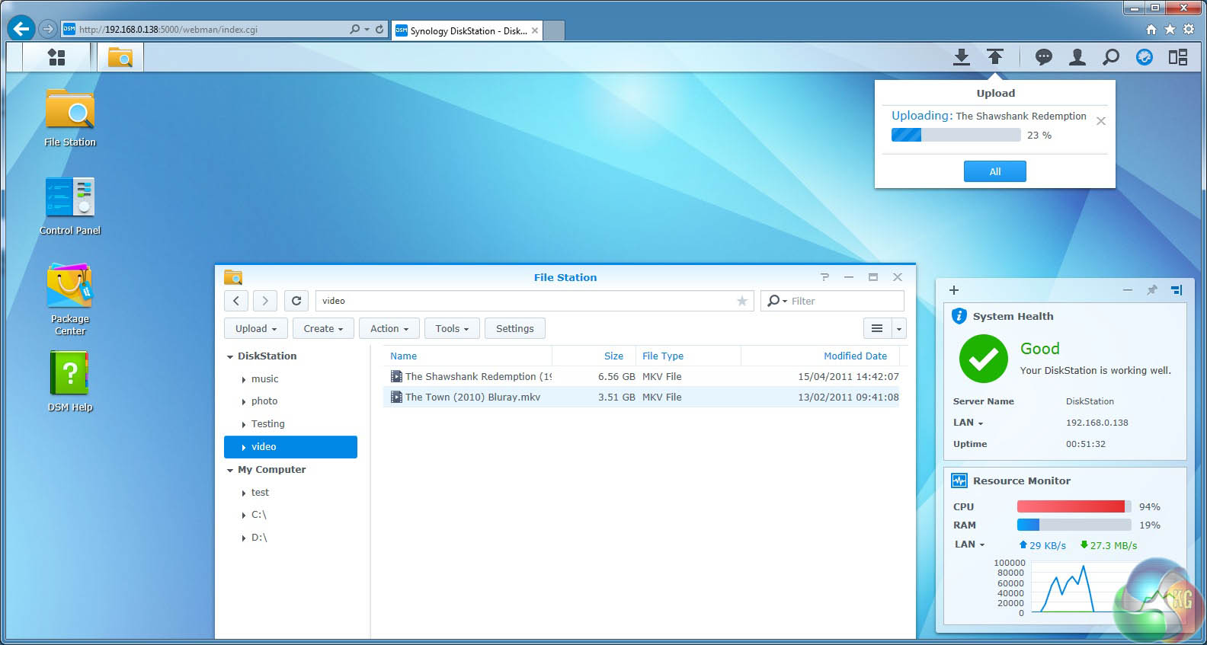
Task: Open the user options person icon
Action: (1077, 57)
